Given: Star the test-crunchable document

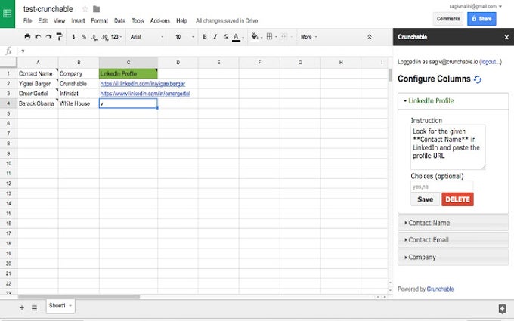Looking at the screenshot, I should pyautogui.click(x=85, y=9).
